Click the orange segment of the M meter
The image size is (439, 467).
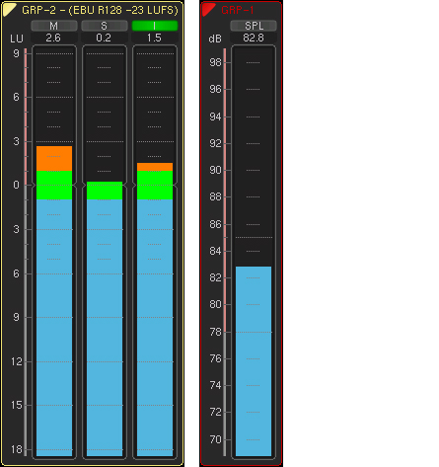[54, 158]
